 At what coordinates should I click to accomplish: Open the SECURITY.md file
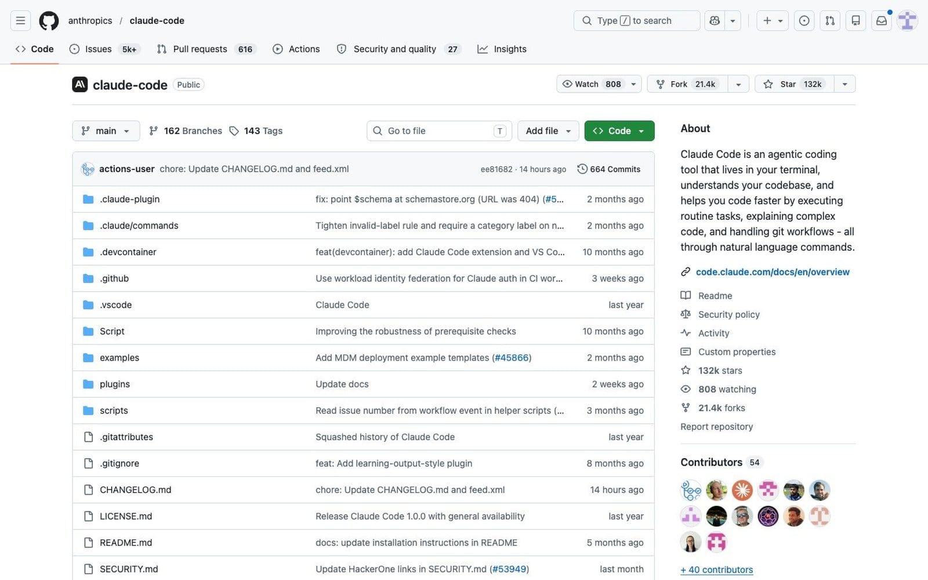pos(129,569)
